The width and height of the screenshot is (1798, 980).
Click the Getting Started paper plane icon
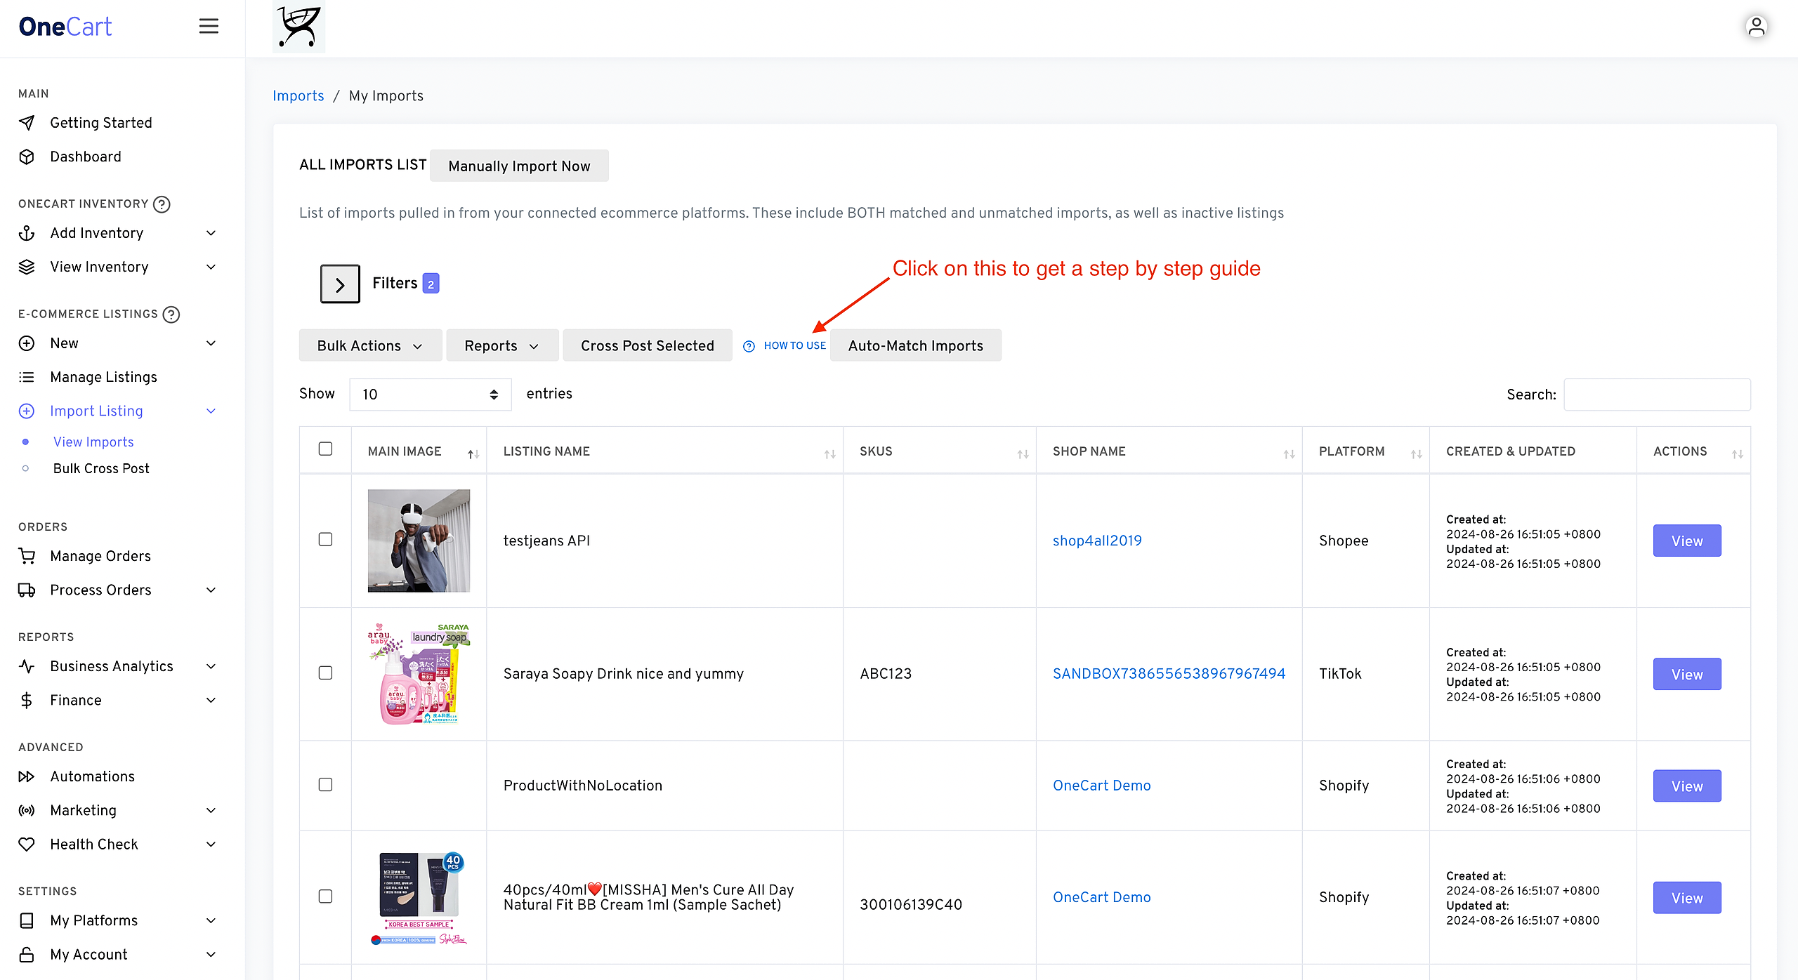(x=27, y=123)
